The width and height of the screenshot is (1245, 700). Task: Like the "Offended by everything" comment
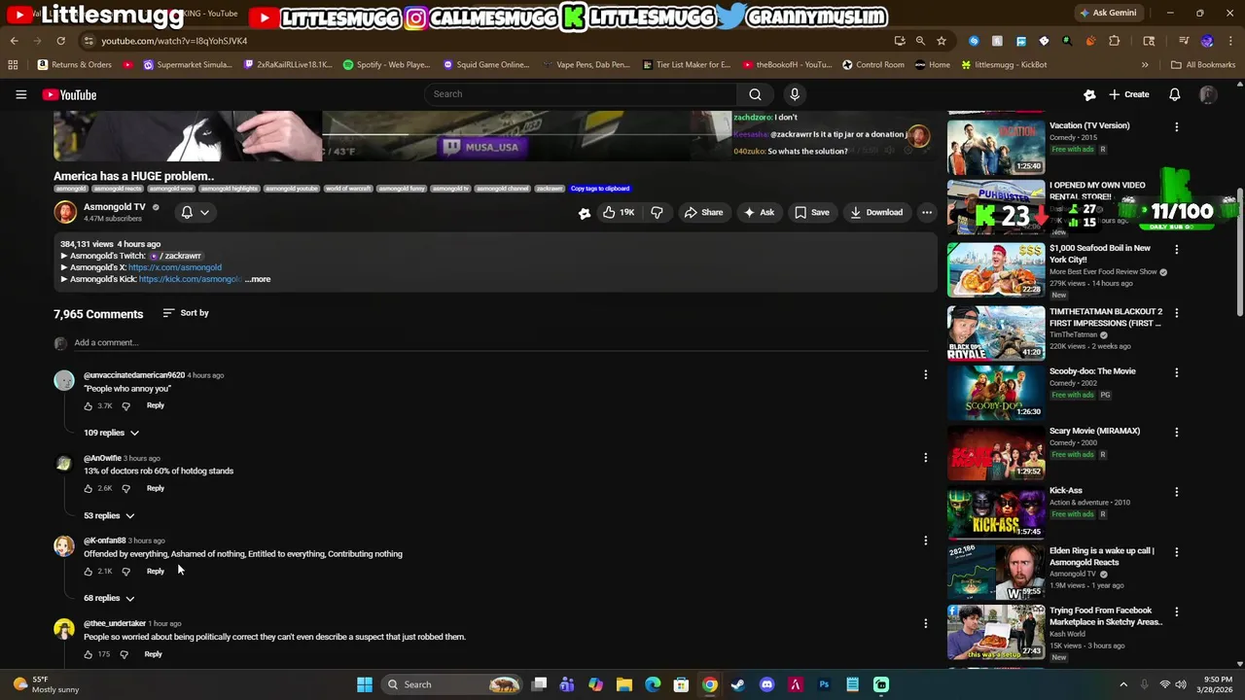(88, 571)
